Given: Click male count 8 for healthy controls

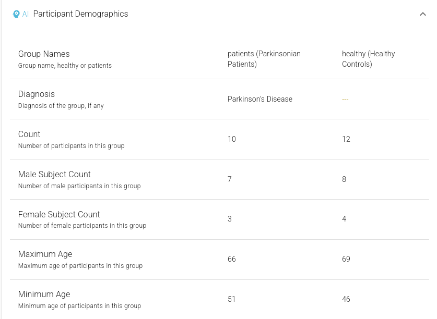Looking at the screenshot, I should 344,179.
